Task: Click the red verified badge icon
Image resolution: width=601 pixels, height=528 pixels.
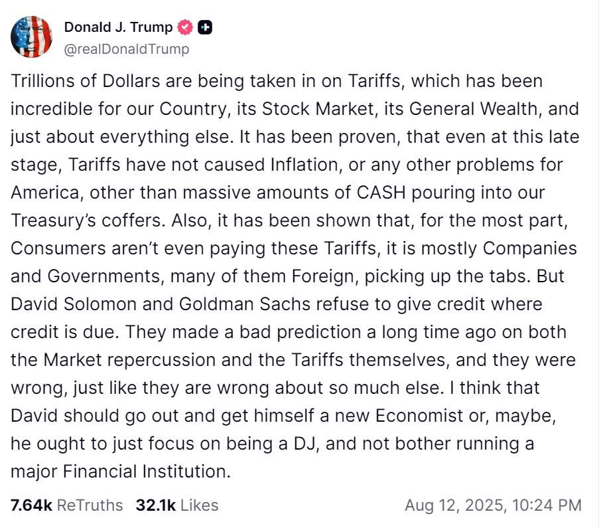Action: (x=186, y=27)
